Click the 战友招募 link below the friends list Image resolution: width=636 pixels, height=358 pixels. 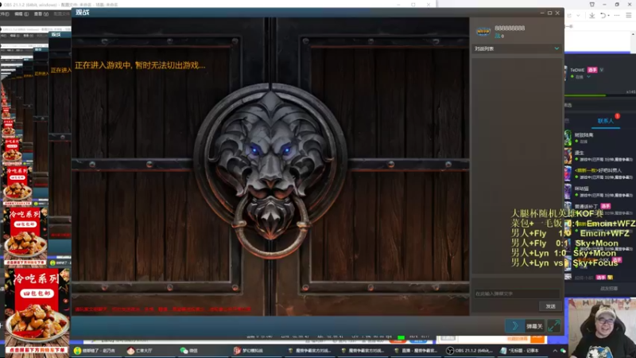pos(609,289)
